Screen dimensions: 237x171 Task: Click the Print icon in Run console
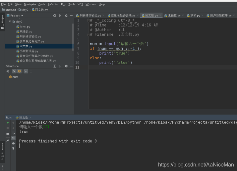(13, 143)
